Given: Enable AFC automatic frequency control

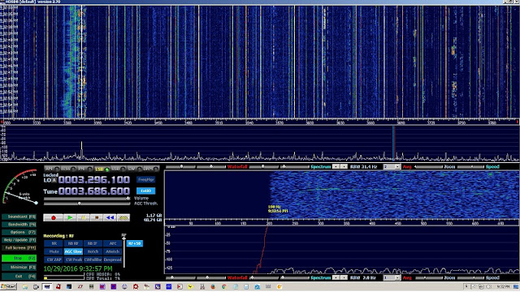Looking at the screenshot, I should coord(112,243).
